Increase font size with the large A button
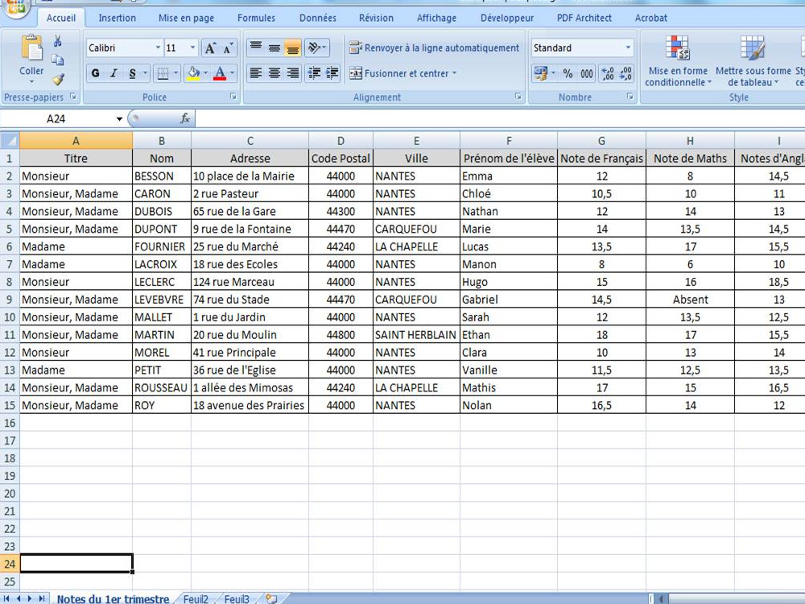Viewport: 805px width, 604px height. coord(210,48)
